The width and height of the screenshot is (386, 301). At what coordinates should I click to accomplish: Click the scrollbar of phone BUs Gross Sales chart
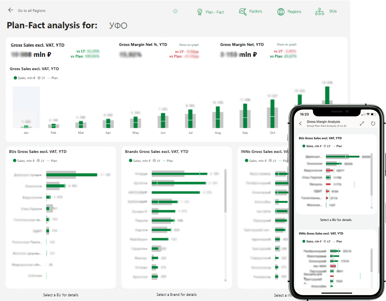click(x=371, y=176)
